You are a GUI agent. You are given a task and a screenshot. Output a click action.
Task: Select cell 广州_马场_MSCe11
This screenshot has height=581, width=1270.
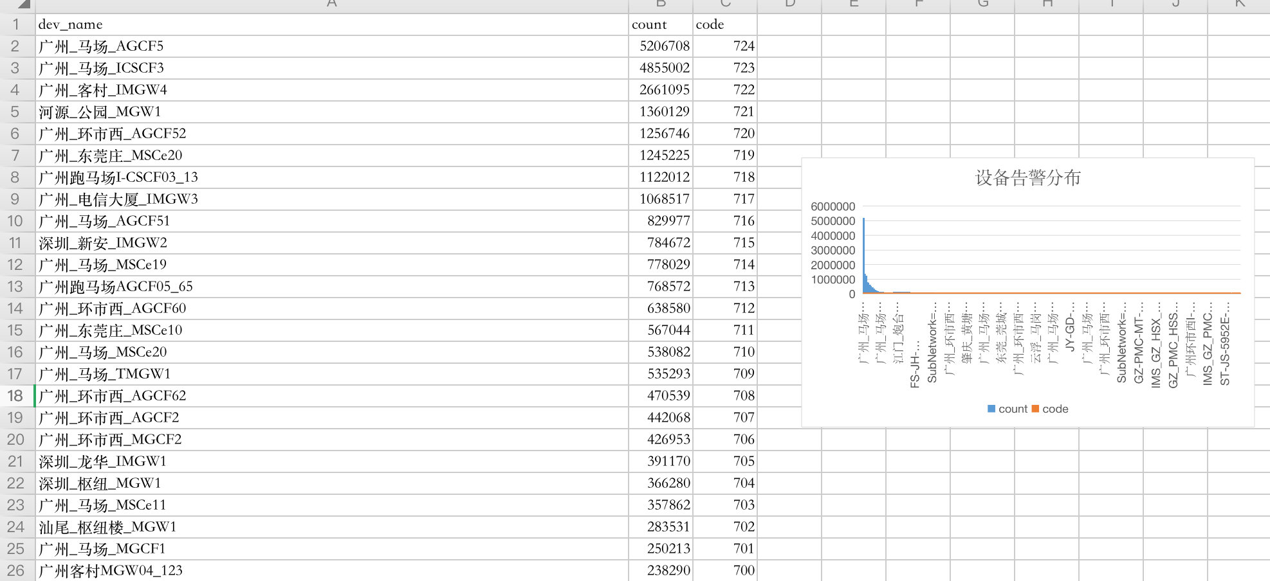coord(332,505)
